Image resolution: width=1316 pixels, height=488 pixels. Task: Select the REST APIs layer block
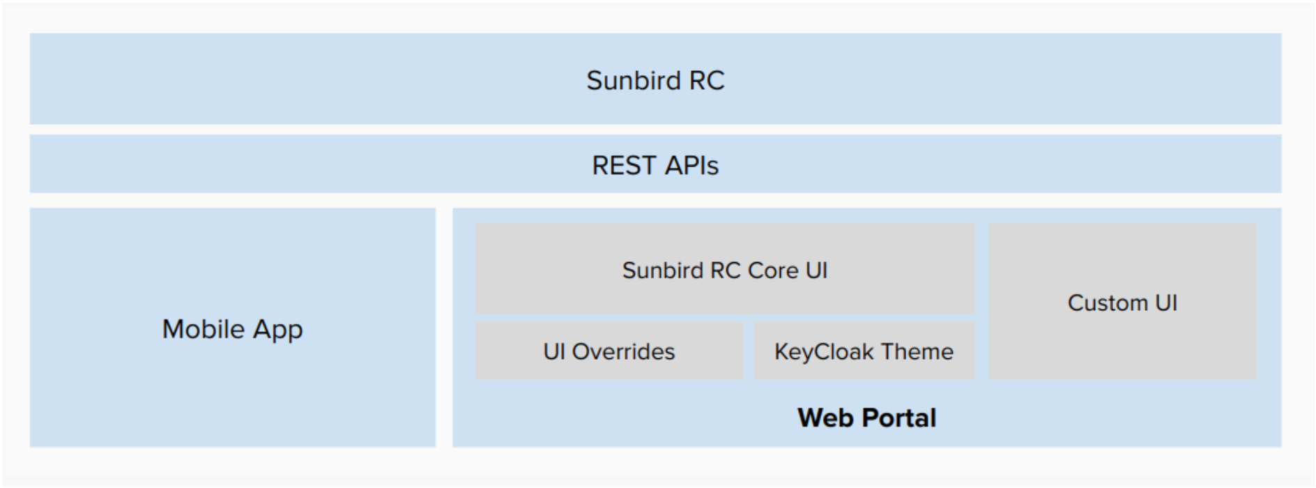655,164
